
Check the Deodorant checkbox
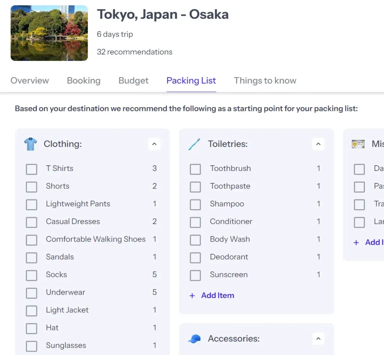click(x=195, y=257)
